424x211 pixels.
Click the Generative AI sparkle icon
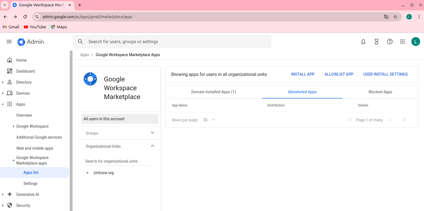pos(10,194)
